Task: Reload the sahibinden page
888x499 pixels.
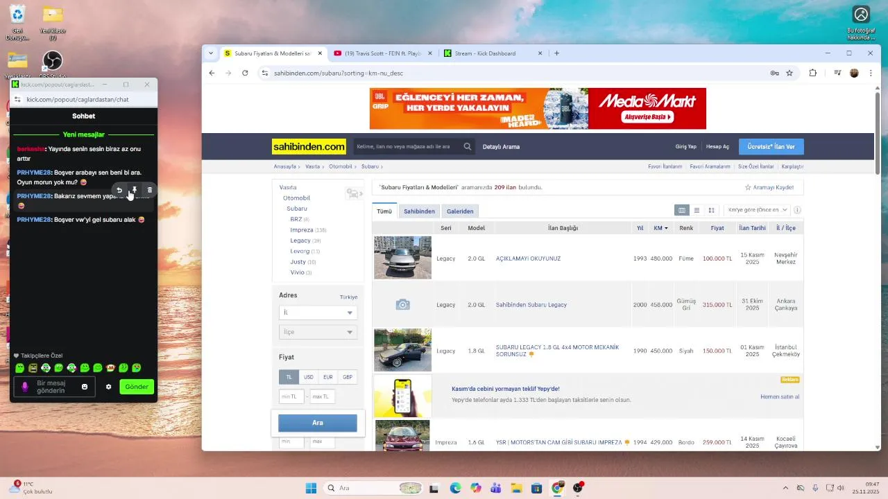Action: click(x=245, y=73)
